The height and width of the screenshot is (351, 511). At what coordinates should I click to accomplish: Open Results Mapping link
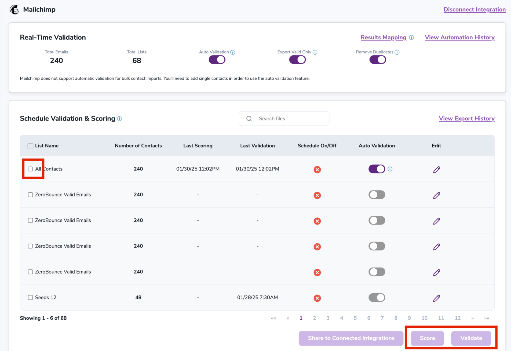[383, 38]
